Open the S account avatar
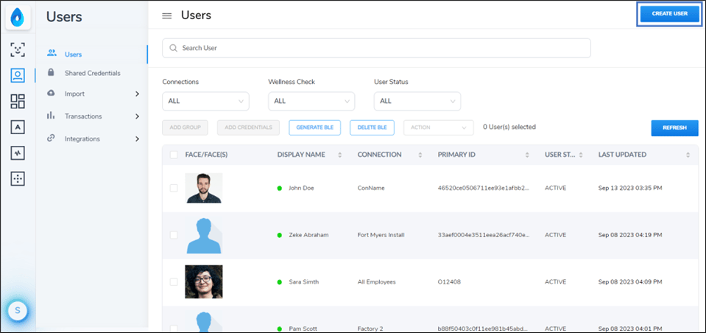The image size is (706, 333). pyautogui.click(x=18, y=310)
